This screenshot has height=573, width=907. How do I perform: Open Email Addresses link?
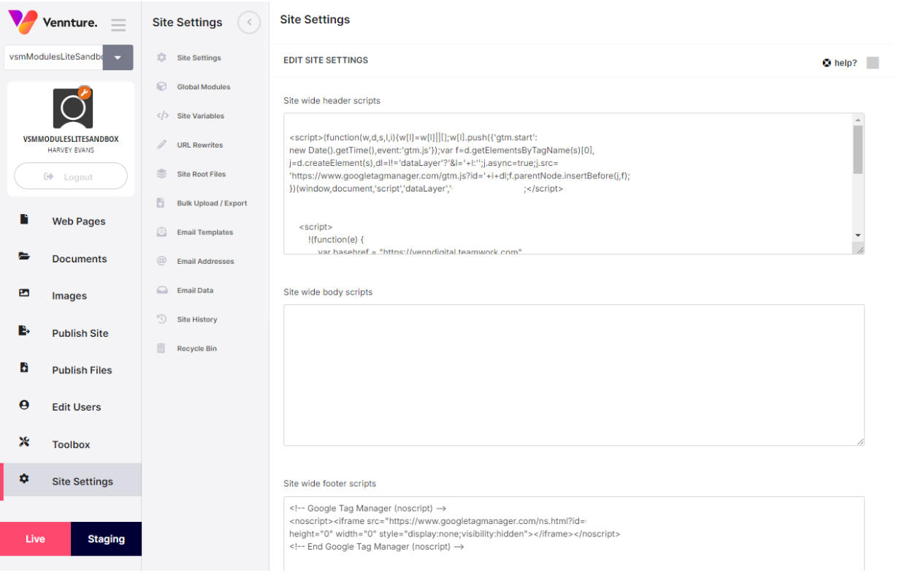pyautogui.click(x=205, y=262)
